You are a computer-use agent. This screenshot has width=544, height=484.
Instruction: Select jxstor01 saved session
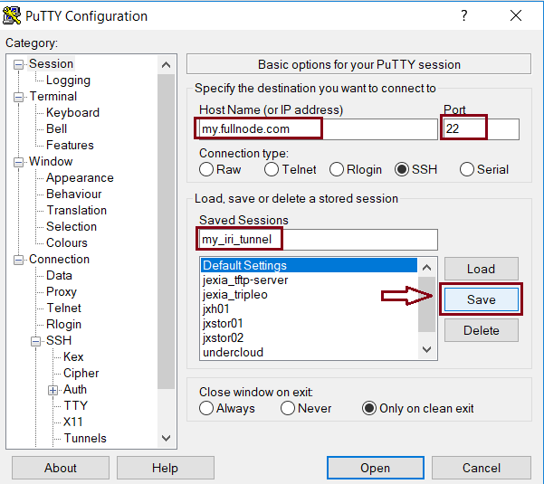(309, 324)
